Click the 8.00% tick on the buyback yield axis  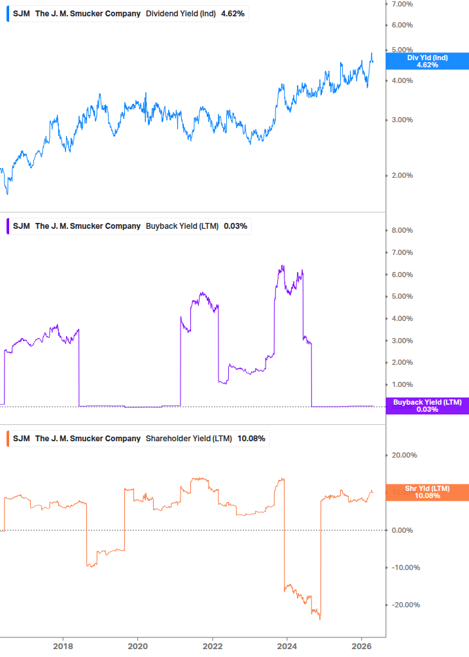[x=402, y=231]
